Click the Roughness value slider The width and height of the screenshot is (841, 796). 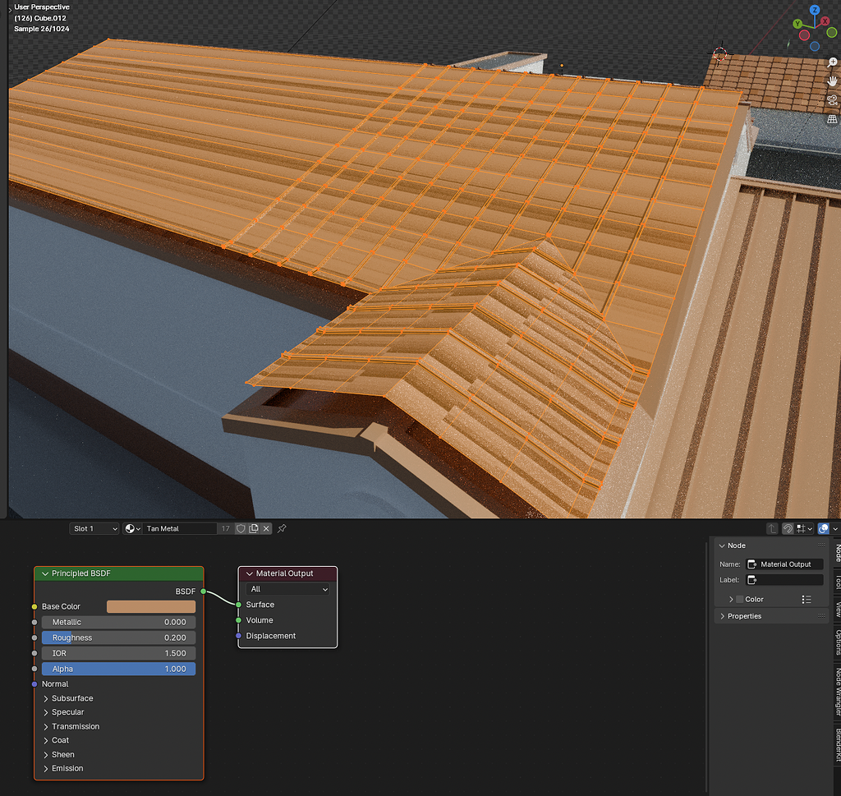(118, 637)
